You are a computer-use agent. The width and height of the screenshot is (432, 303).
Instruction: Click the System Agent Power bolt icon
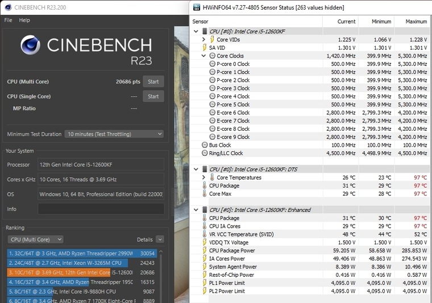205,267
